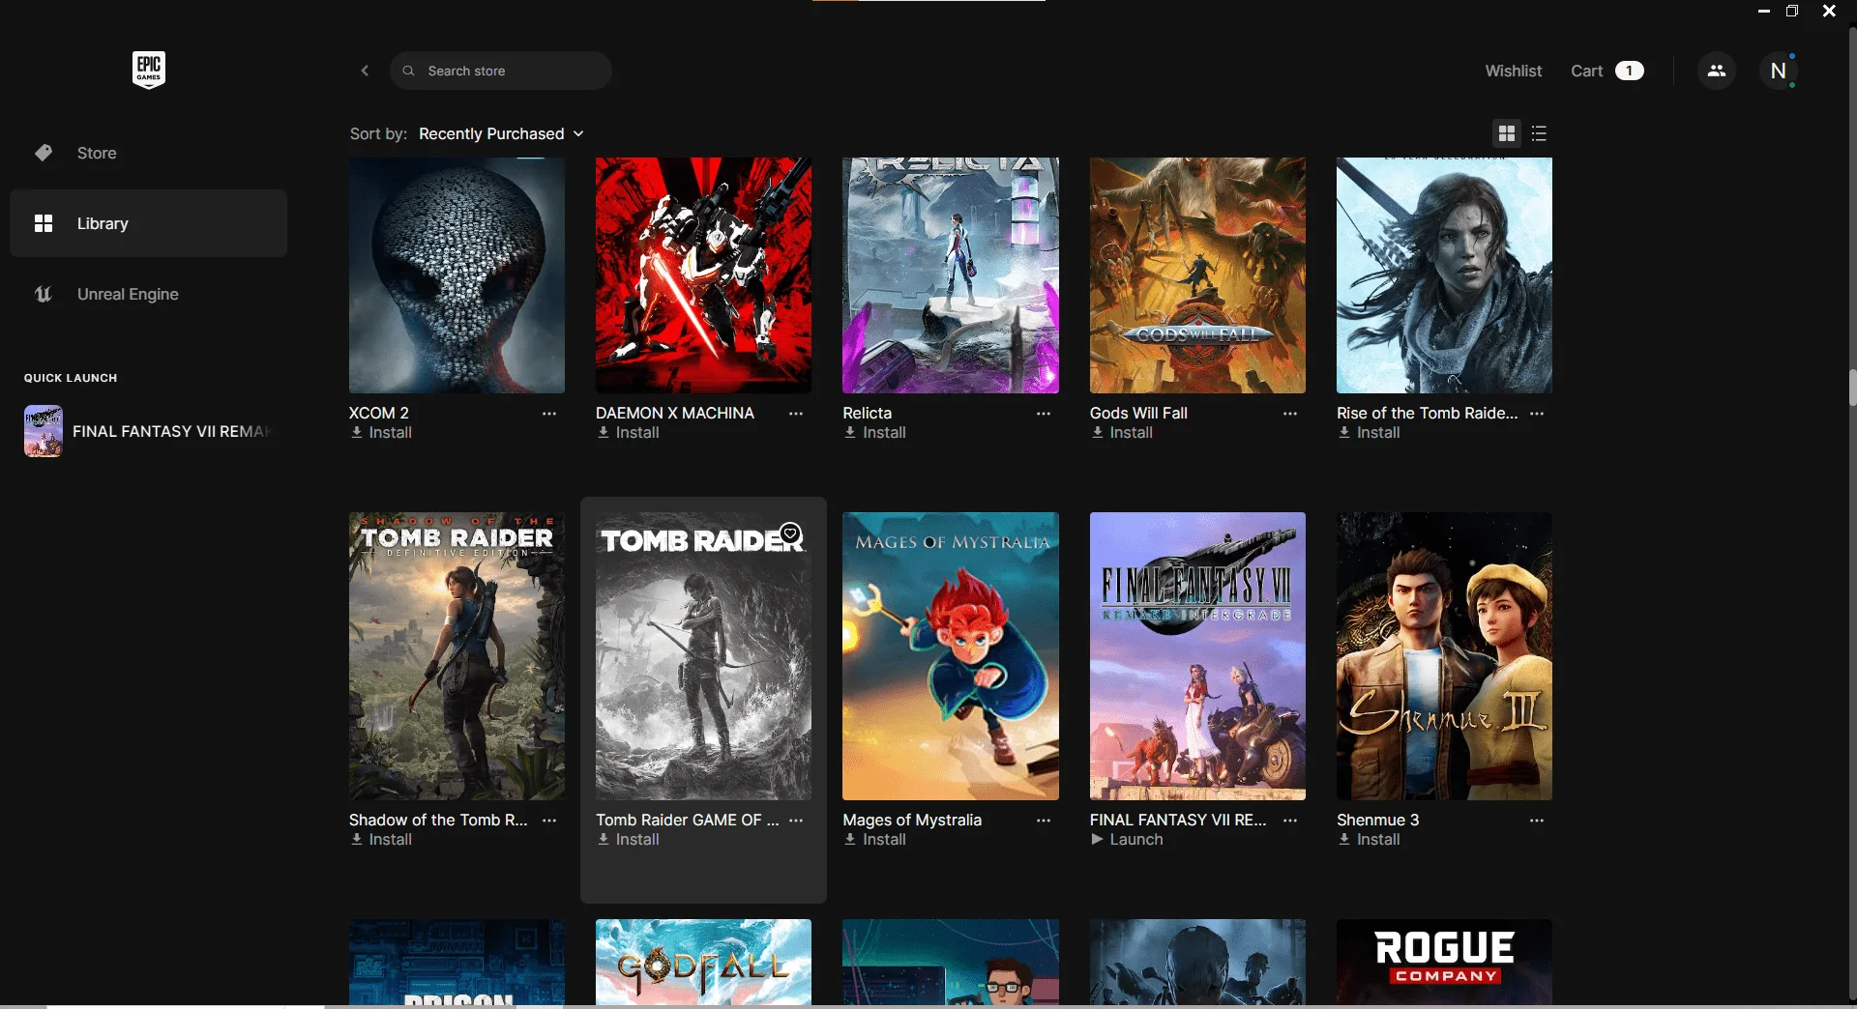The image size is (1857, 1009).
Task: Open Shadow of the Tomb Raider options menu
Action: 549,821
